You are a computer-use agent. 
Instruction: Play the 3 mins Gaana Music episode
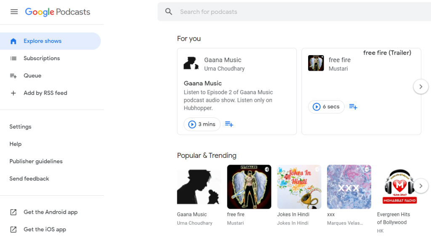click(202, 124)
